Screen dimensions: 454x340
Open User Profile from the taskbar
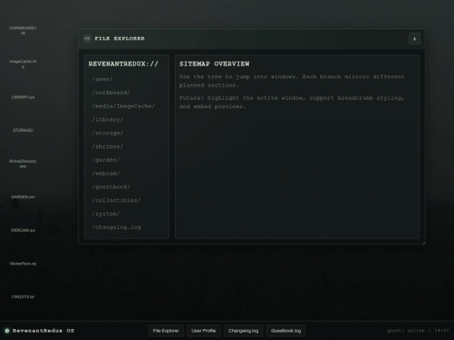(x=203, y=331)
